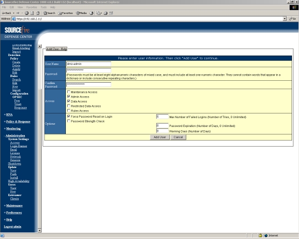Image resolution: width=299 pixels, height=239 pixels.
Task: Open the Mail button dropdown arrow
Action: pos(101,13)
